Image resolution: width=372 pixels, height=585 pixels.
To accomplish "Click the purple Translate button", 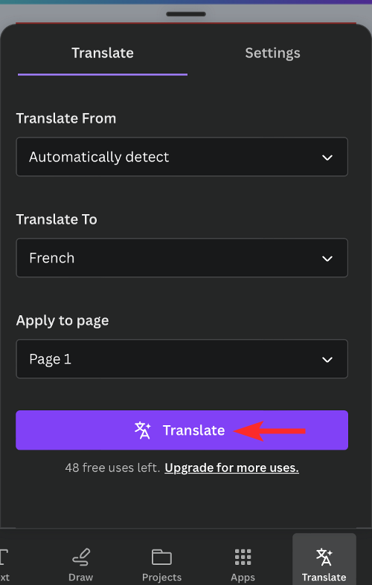I will [182, 430].
